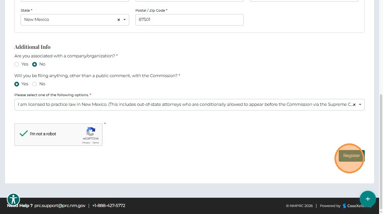Viewport: 383px width, 214px height.
Task: Toggle the I'm not a robot checkbox
Action: tap(24, 133)
